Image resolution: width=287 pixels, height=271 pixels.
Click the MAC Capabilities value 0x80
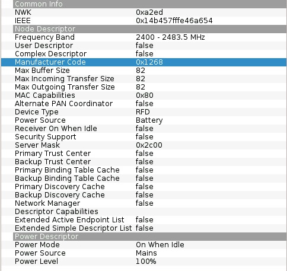[x=145, y=95]
